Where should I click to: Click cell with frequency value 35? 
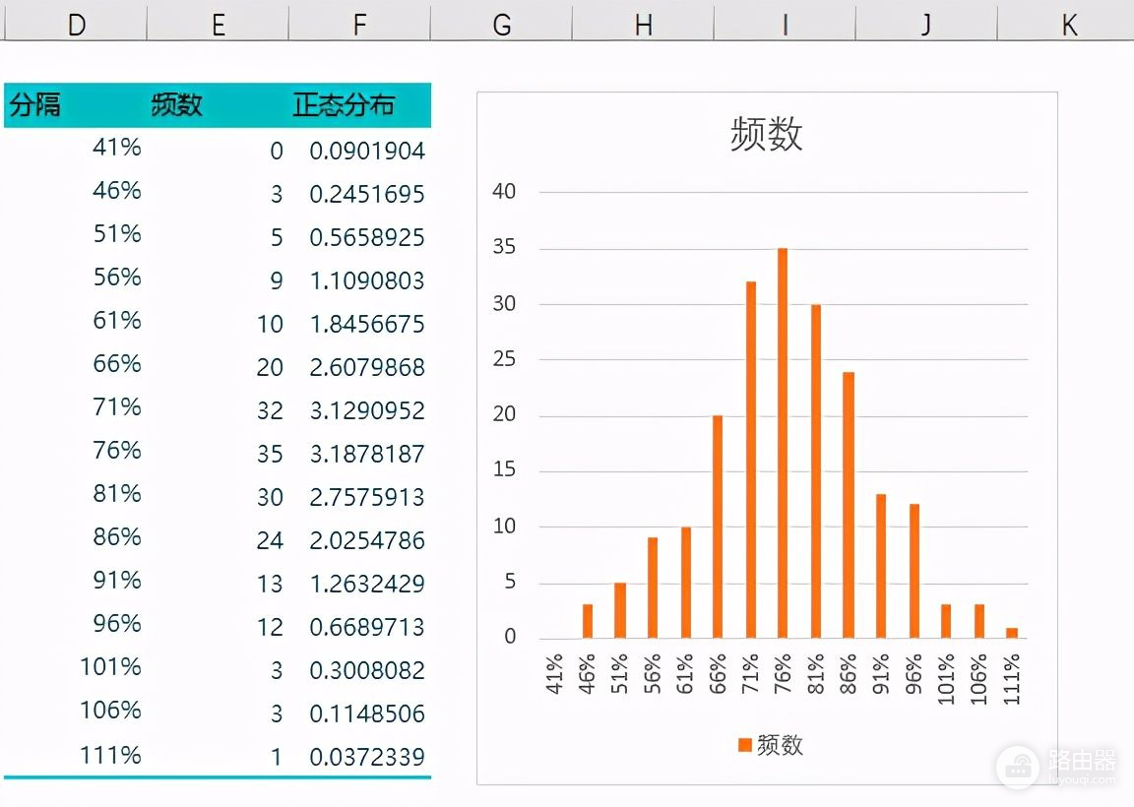(x=270, y=454)
